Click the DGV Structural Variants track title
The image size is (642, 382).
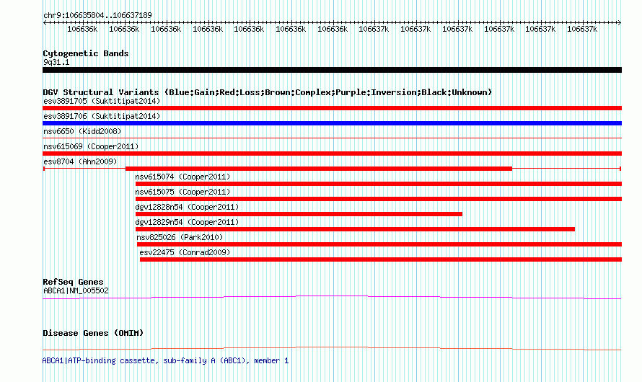pyautogui.click(x=267, y=92)
